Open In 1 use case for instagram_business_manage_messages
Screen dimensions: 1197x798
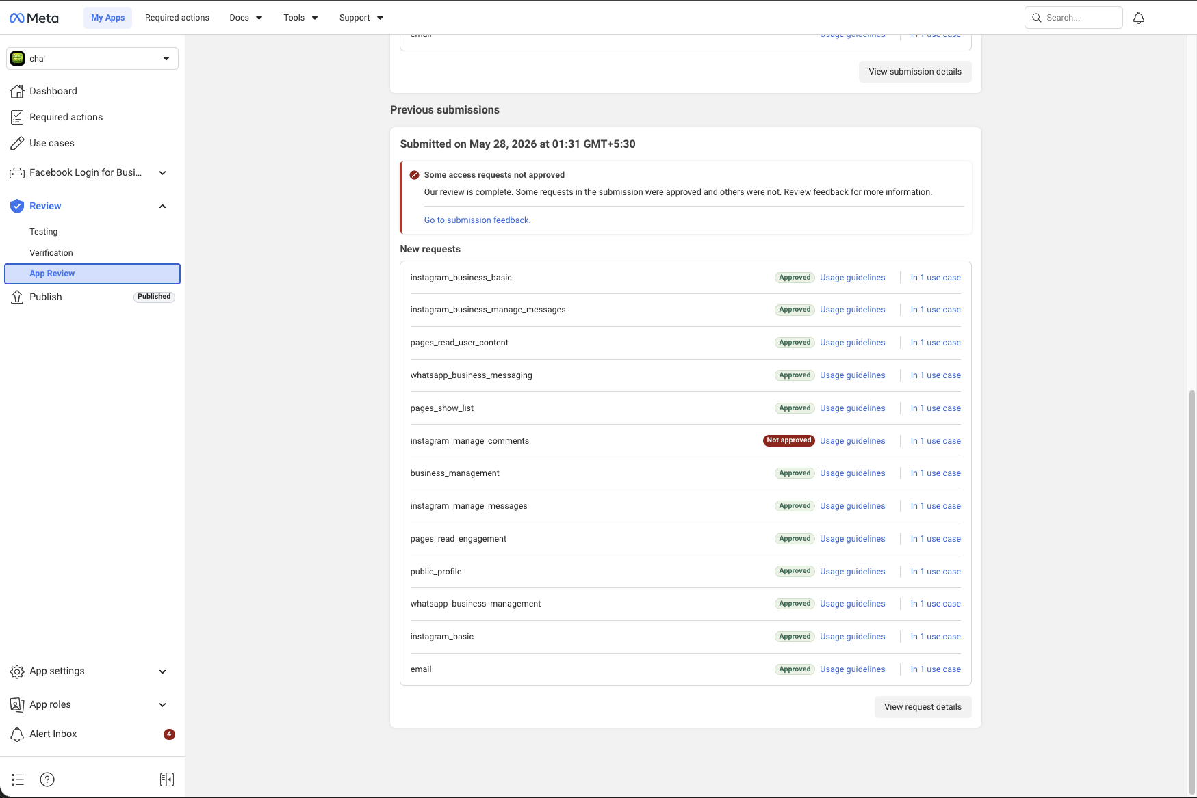point(936,310)
